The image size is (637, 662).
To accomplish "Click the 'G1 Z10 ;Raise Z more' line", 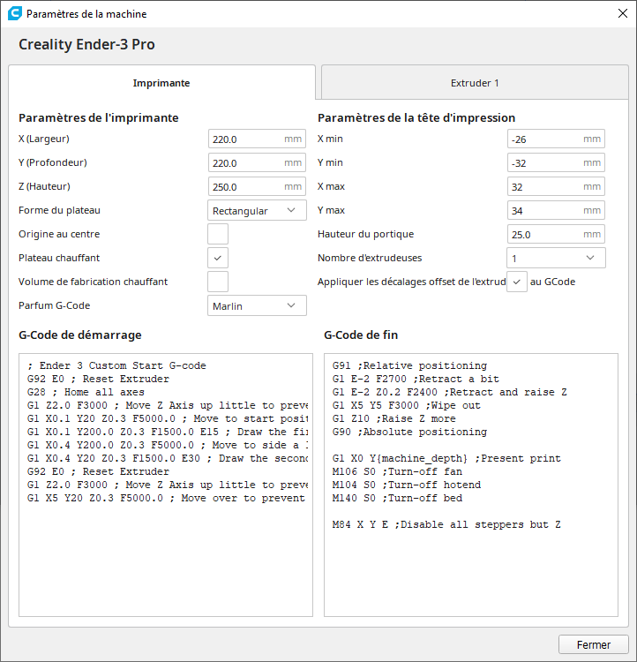I will pos(394,418).
